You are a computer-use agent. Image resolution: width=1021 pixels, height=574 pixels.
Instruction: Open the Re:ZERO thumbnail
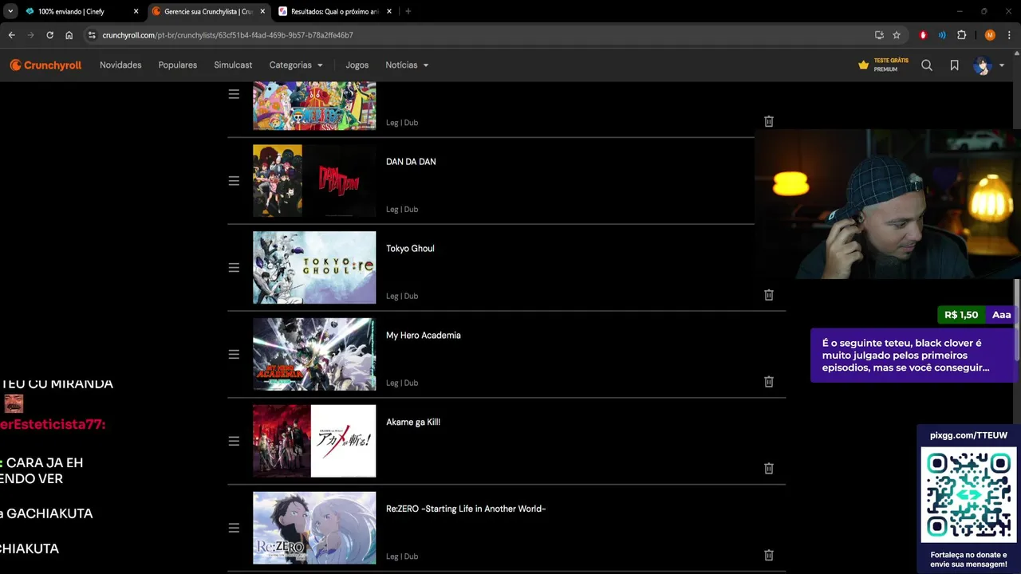(x=314, y=528)
